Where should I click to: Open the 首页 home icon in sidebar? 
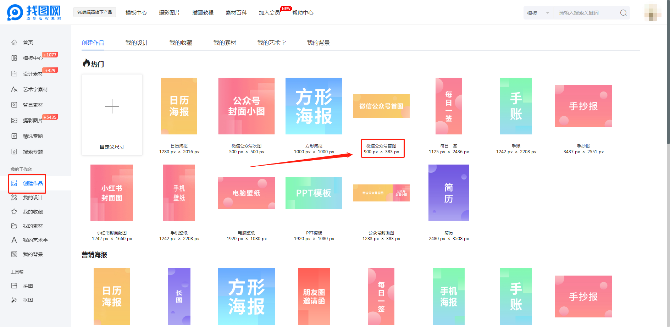[14, 43]
